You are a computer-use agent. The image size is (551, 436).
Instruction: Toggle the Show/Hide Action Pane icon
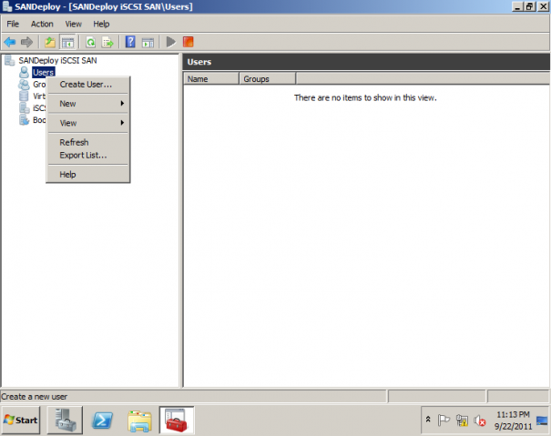pyautogui.click(x=148, y=42)
